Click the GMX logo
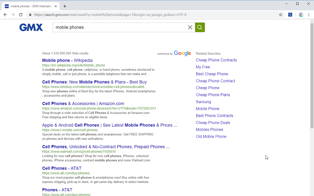This screenshot has width=314, height=196. [x=31, y=27]
